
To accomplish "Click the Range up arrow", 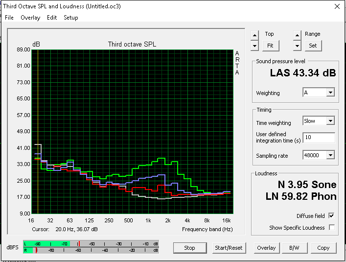I will (x=297, y=35).
